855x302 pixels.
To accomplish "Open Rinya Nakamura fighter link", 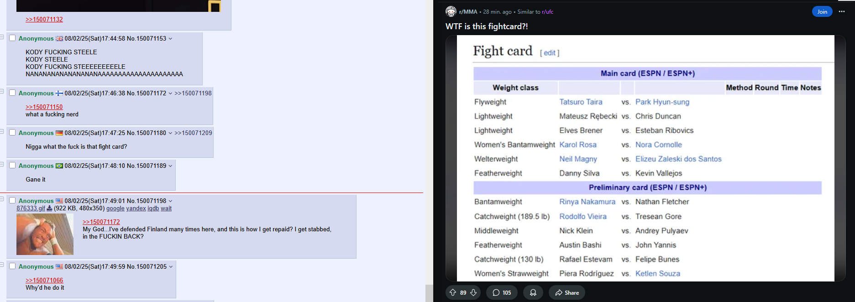I will coord(587,202).
